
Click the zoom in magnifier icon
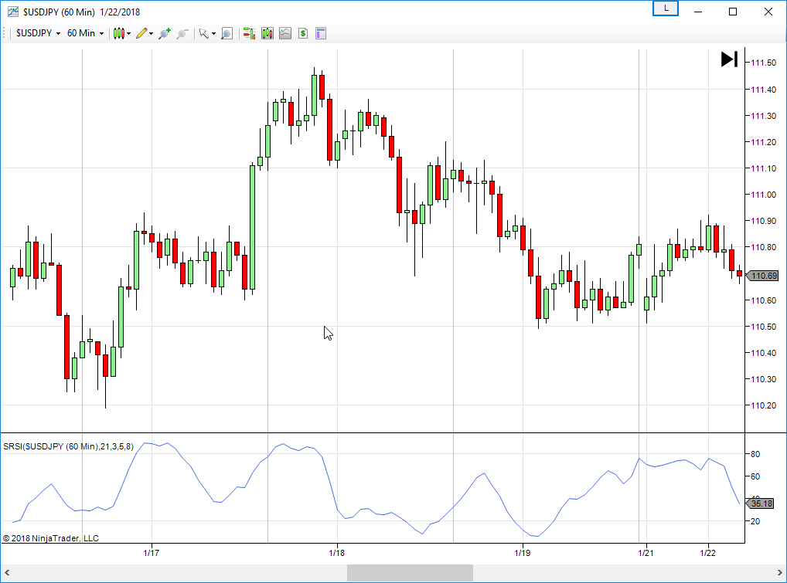click(x=165, y=33)
